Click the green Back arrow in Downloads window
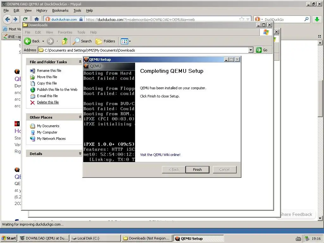The height and width of the screenshot is (243, 324). (x=28, y=41)
